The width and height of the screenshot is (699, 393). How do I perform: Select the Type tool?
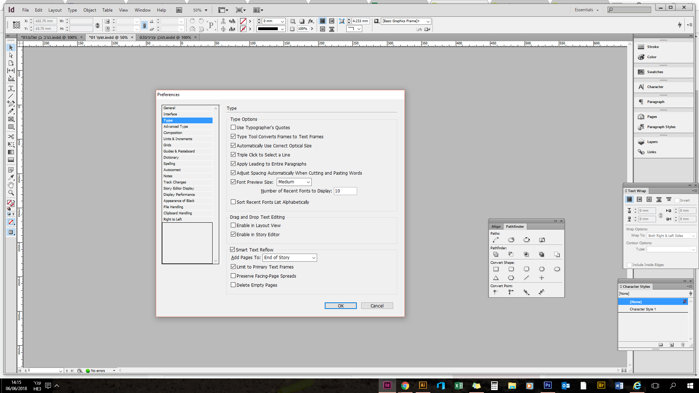pos(11,88)
